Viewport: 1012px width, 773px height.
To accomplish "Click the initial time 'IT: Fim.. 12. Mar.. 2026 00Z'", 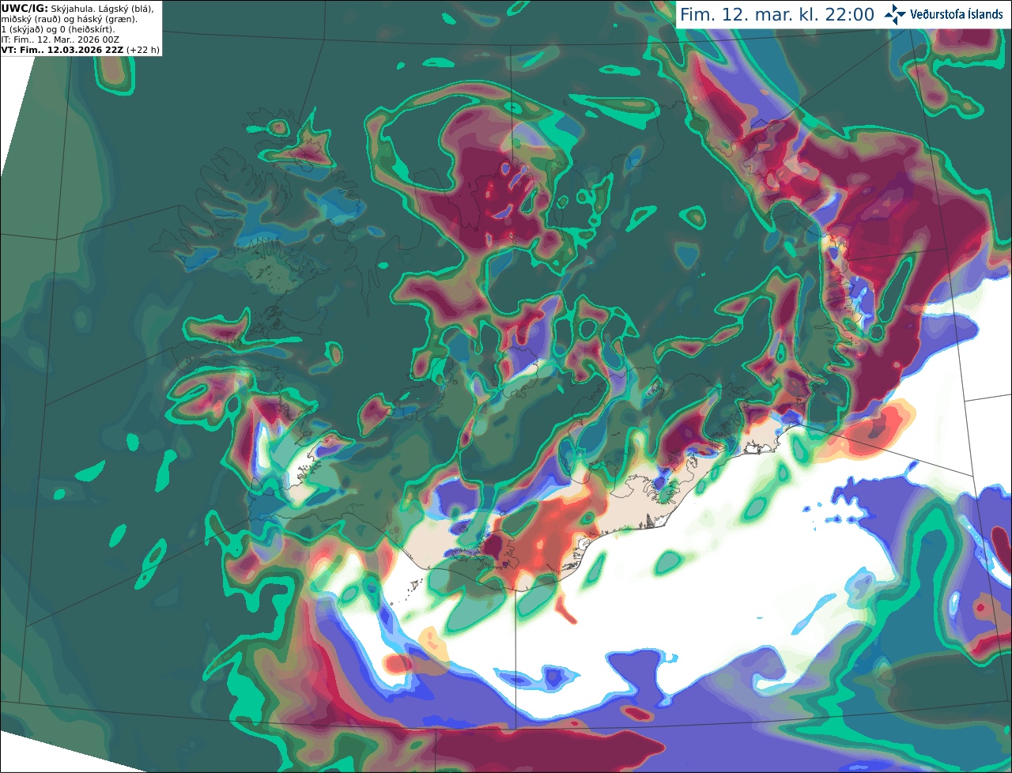I will click(60, 40).
